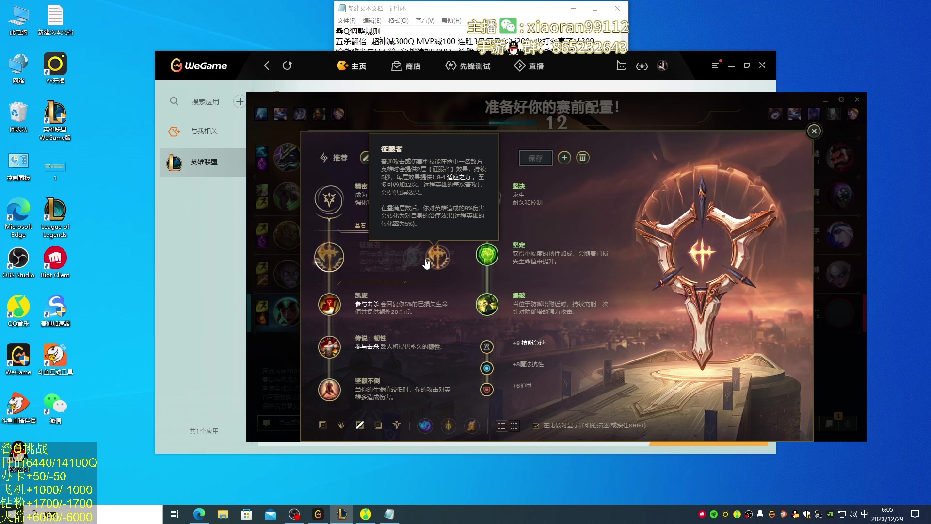Viewport: 931px width, 524px height.
Task: Open 微信 WeChat desktop shortcut
Action: (55, 408)
